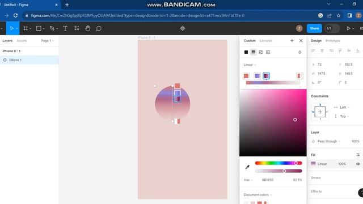This screenshot has height=204, width=363.
Task: Select the last gradient stop swatch
Action: point(299,76)
